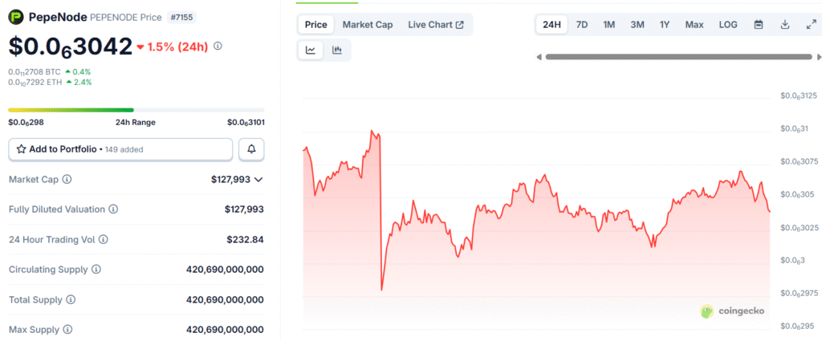Open info icon next to 24h price change
822x341 pixels.
click(218, 46)
